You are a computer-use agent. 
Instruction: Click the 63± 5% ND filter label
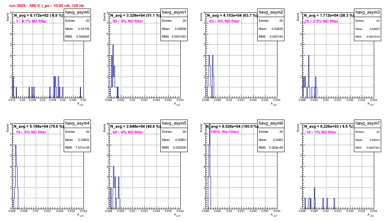click(225, 21)
